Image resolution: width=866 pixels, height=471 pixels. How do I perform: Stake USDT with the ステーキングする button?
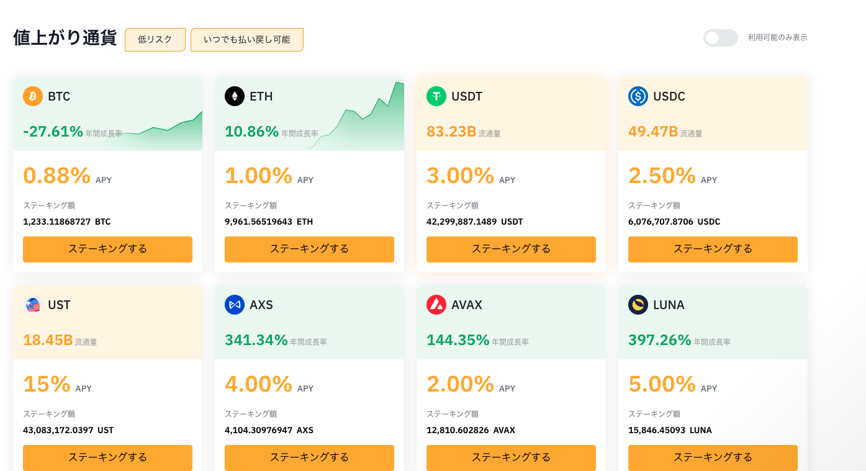511,249
